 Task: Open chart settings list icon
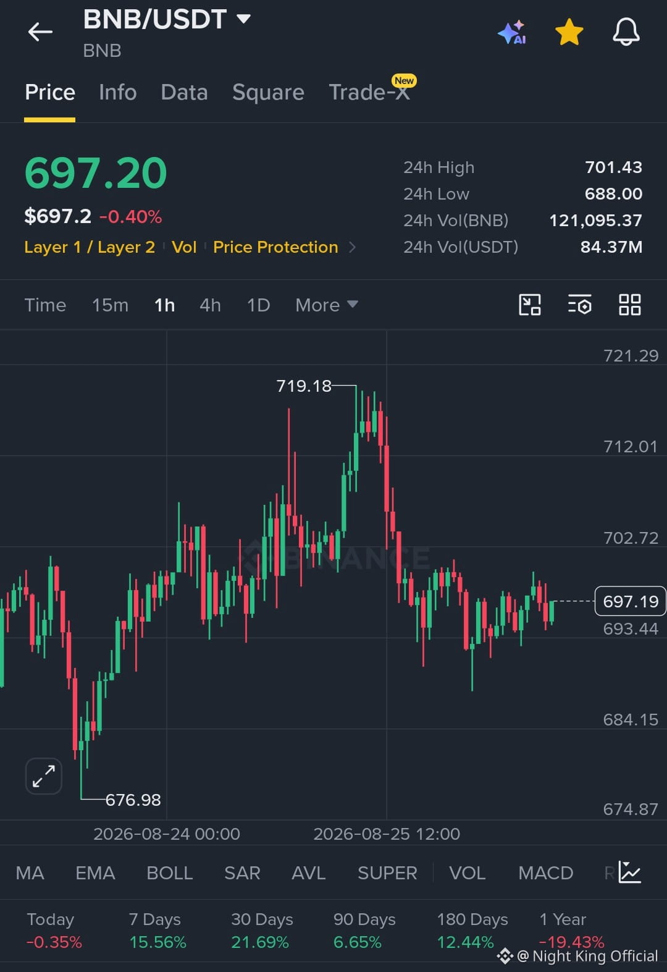pos(579,305)
